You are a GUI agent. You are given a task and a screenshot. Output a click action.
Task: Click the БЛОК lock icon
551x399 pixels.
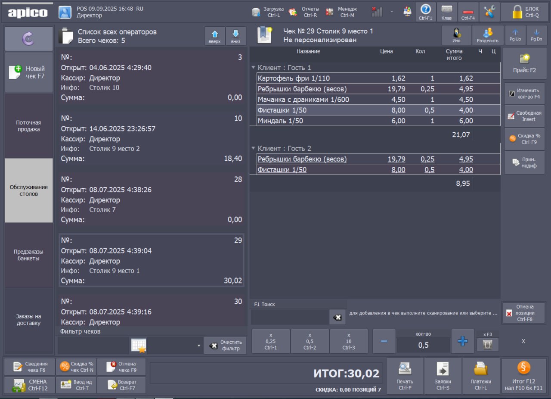517,12
